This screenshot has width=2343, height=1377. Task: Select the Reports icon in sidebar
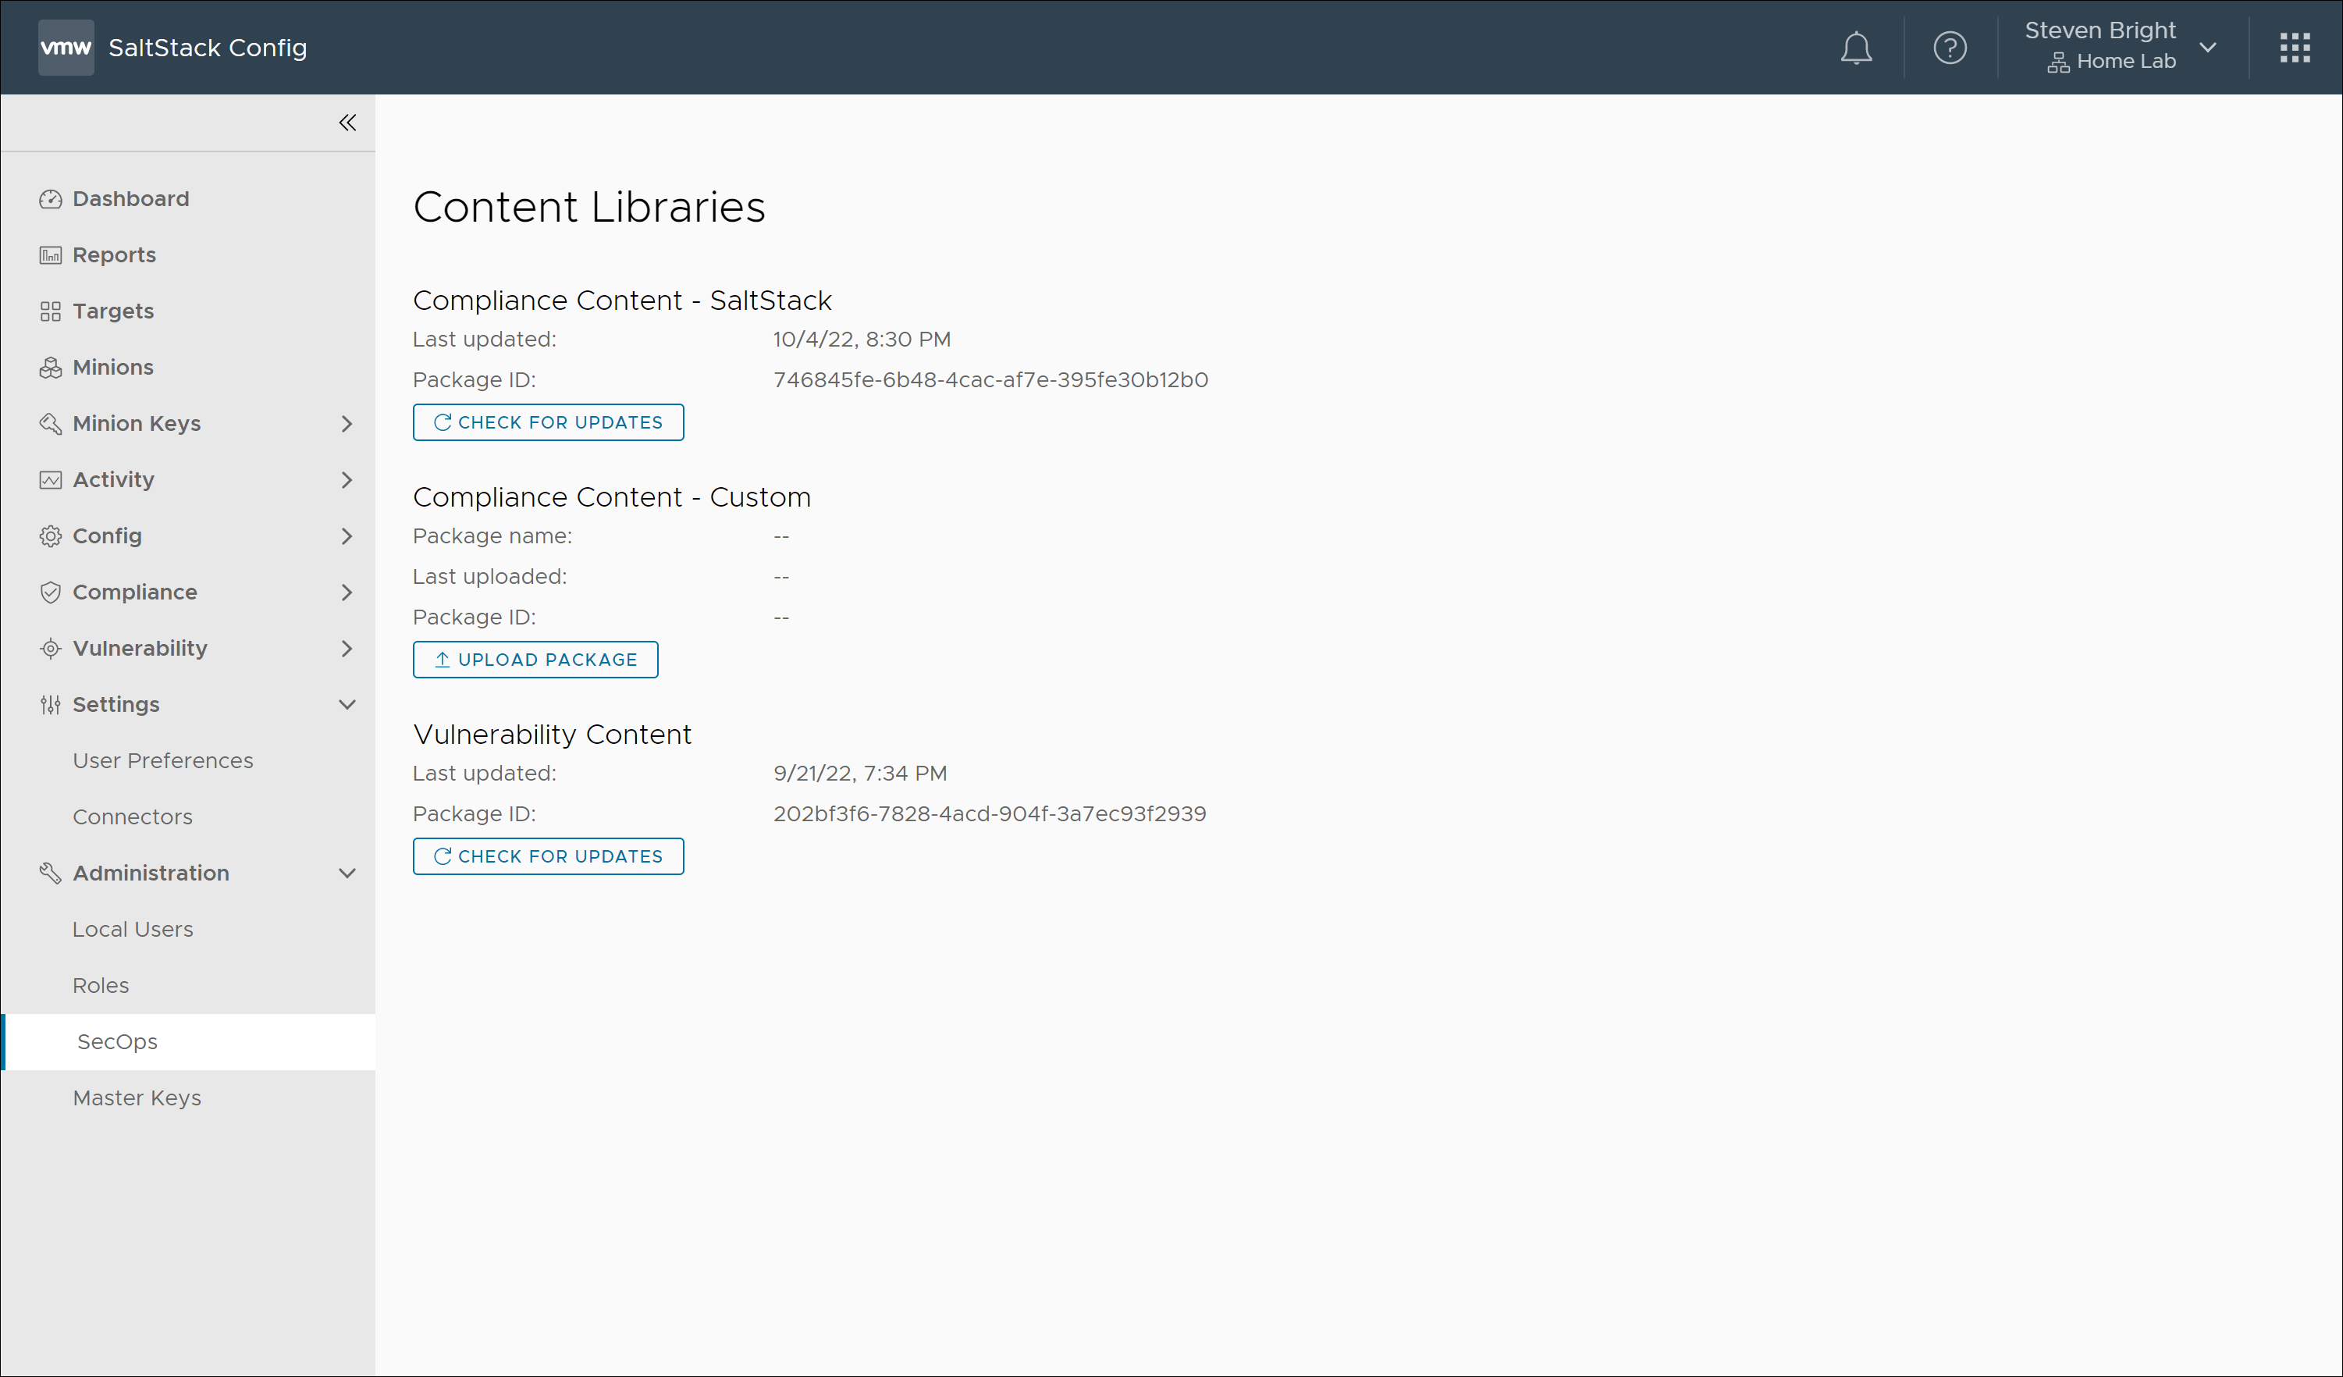pyautogui.click(x=52, y=254)
